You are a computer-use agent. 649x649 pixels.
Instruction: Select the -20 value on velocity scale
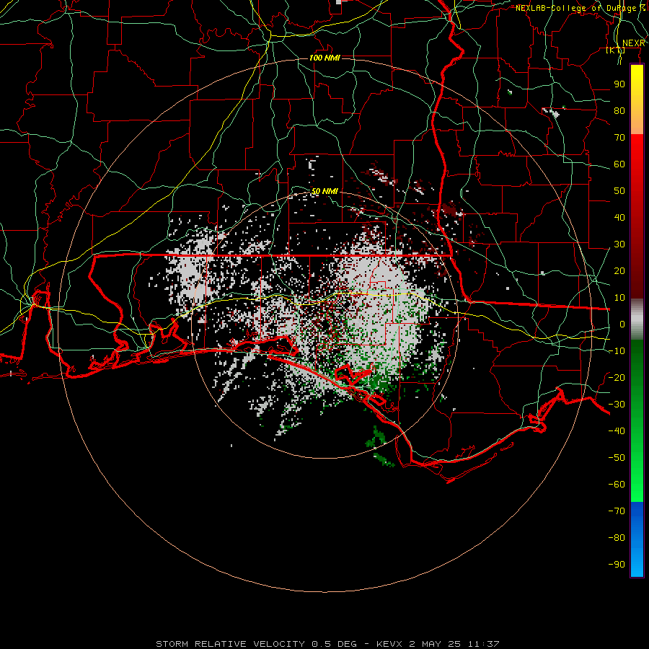click(617, 378)
